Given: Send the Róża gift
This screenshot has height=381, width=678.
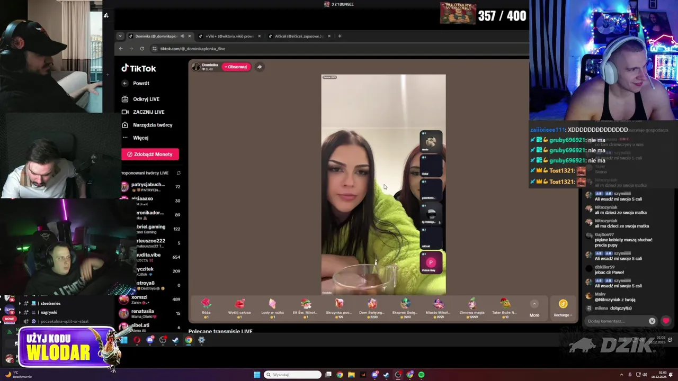Looking at the screenshot, I should (206, 307).
